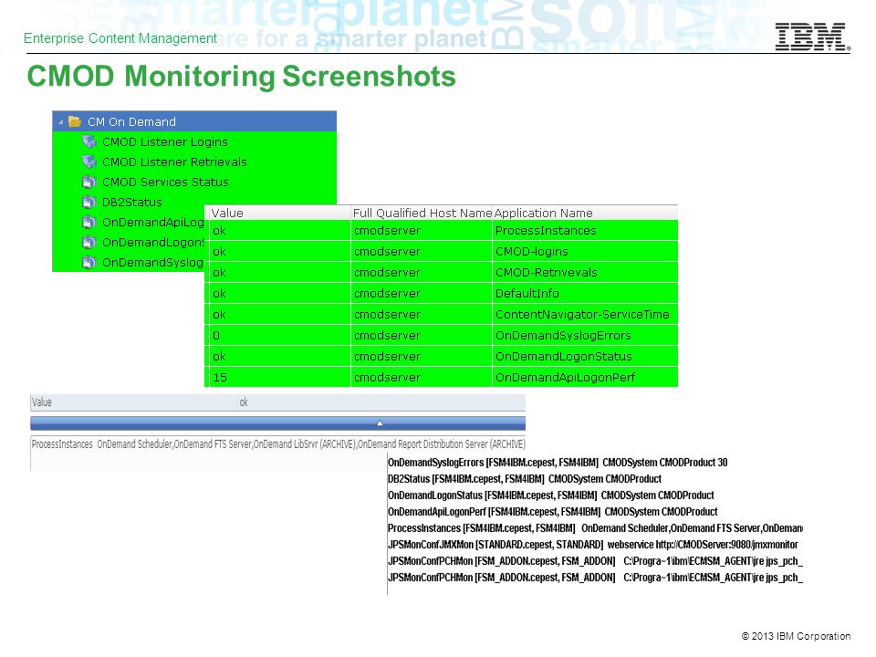Image resolution: width=876 pixels, height=657 pixels.
Task: Select ProcessInstances FSM4IBM config line
Action: pyautogui.click(x=595, y=528)
